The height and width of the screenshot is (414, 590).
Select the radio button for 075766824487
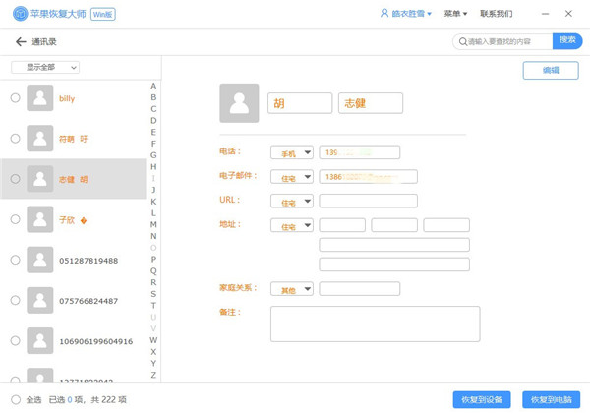(x=15, y=301)
